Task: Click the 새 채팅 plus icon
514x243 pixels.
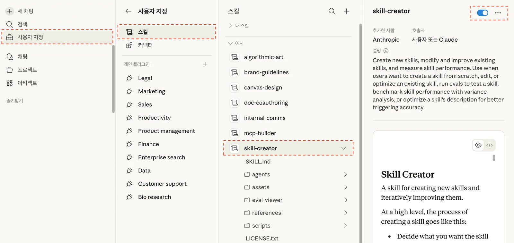Action: [x=10, y=11]
